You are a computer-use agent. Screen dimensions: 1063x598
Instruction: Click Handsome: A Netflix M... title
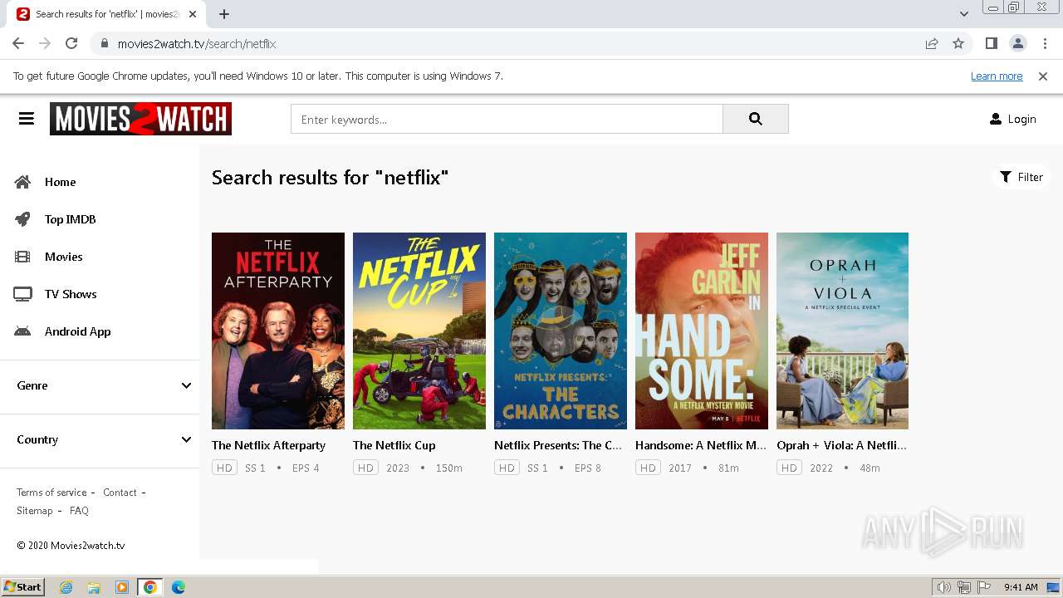[x=701, y=445]
